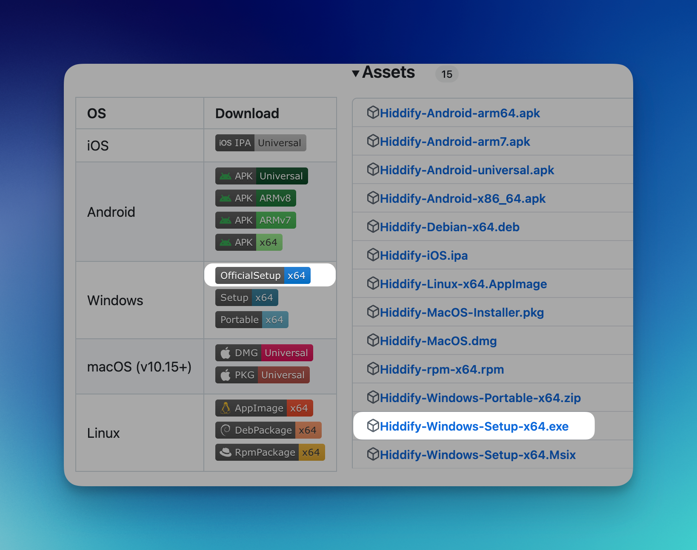Download the Windows Portable x64 badge
Viewport: 697px width, 550px height.
[251, 320]
